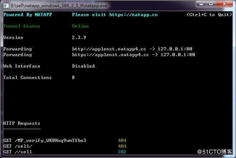Minimize the natapp console window
Viewport: 236px width, 158px height.
point(201,4)
